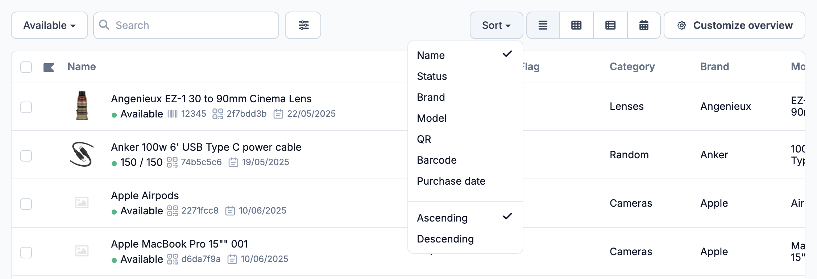Screen dimensions: 817x279
Task: Click the Brand column header
Action: point(714,66)
